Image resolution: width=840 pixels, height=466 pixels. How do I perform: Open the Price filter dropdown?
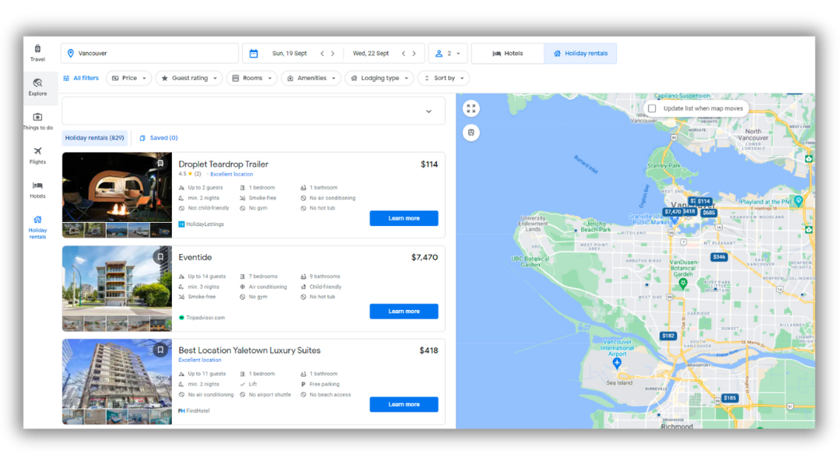coord(129,78)
